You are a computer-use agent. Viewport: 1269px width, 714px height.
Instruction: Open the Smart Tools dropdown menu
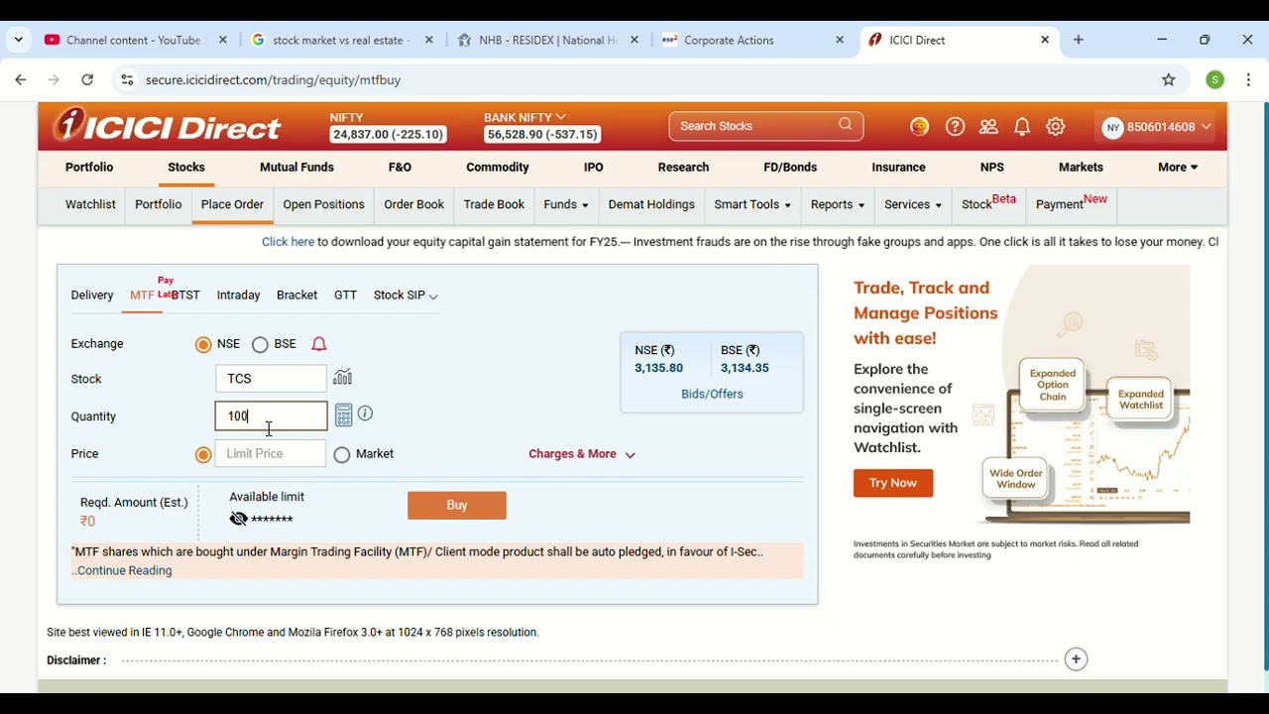pos(752,205)
